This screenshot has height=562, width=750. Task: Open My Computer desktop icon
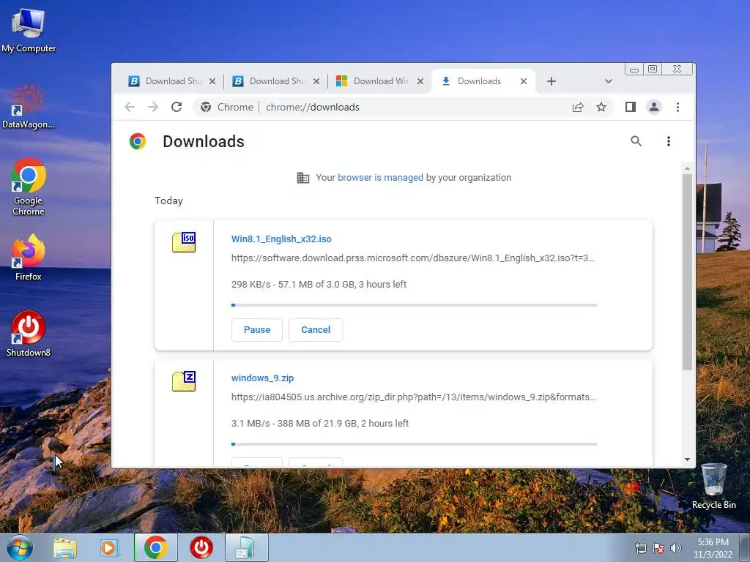[29, 31]
